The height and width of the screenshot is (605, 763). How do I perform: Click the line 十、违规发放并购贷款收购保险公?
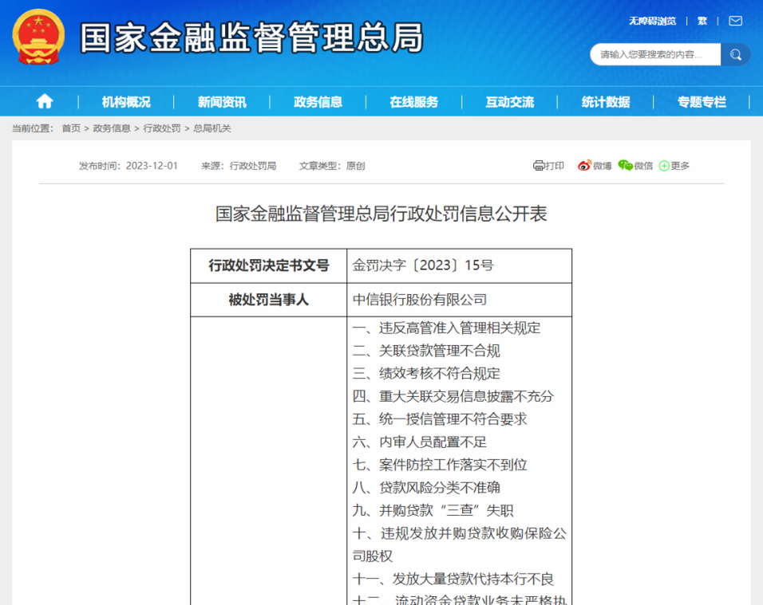pos(460,533)
